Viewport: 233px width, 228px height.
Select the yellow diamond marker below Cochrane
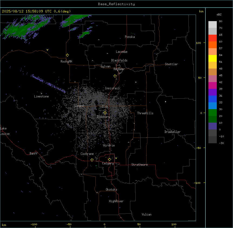coord(92,160)
